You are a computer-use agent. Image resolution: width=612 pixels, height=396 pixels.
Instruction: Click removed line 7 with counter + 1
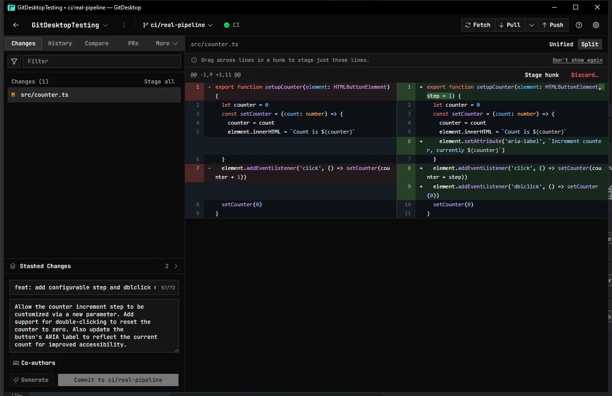pyautogui.click(x=291, y=173)
